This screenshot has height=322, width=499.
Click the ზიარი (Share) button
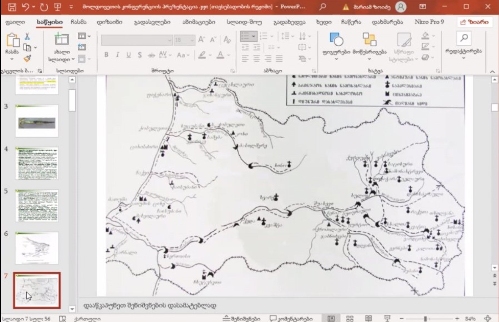(x=474, y=22)
